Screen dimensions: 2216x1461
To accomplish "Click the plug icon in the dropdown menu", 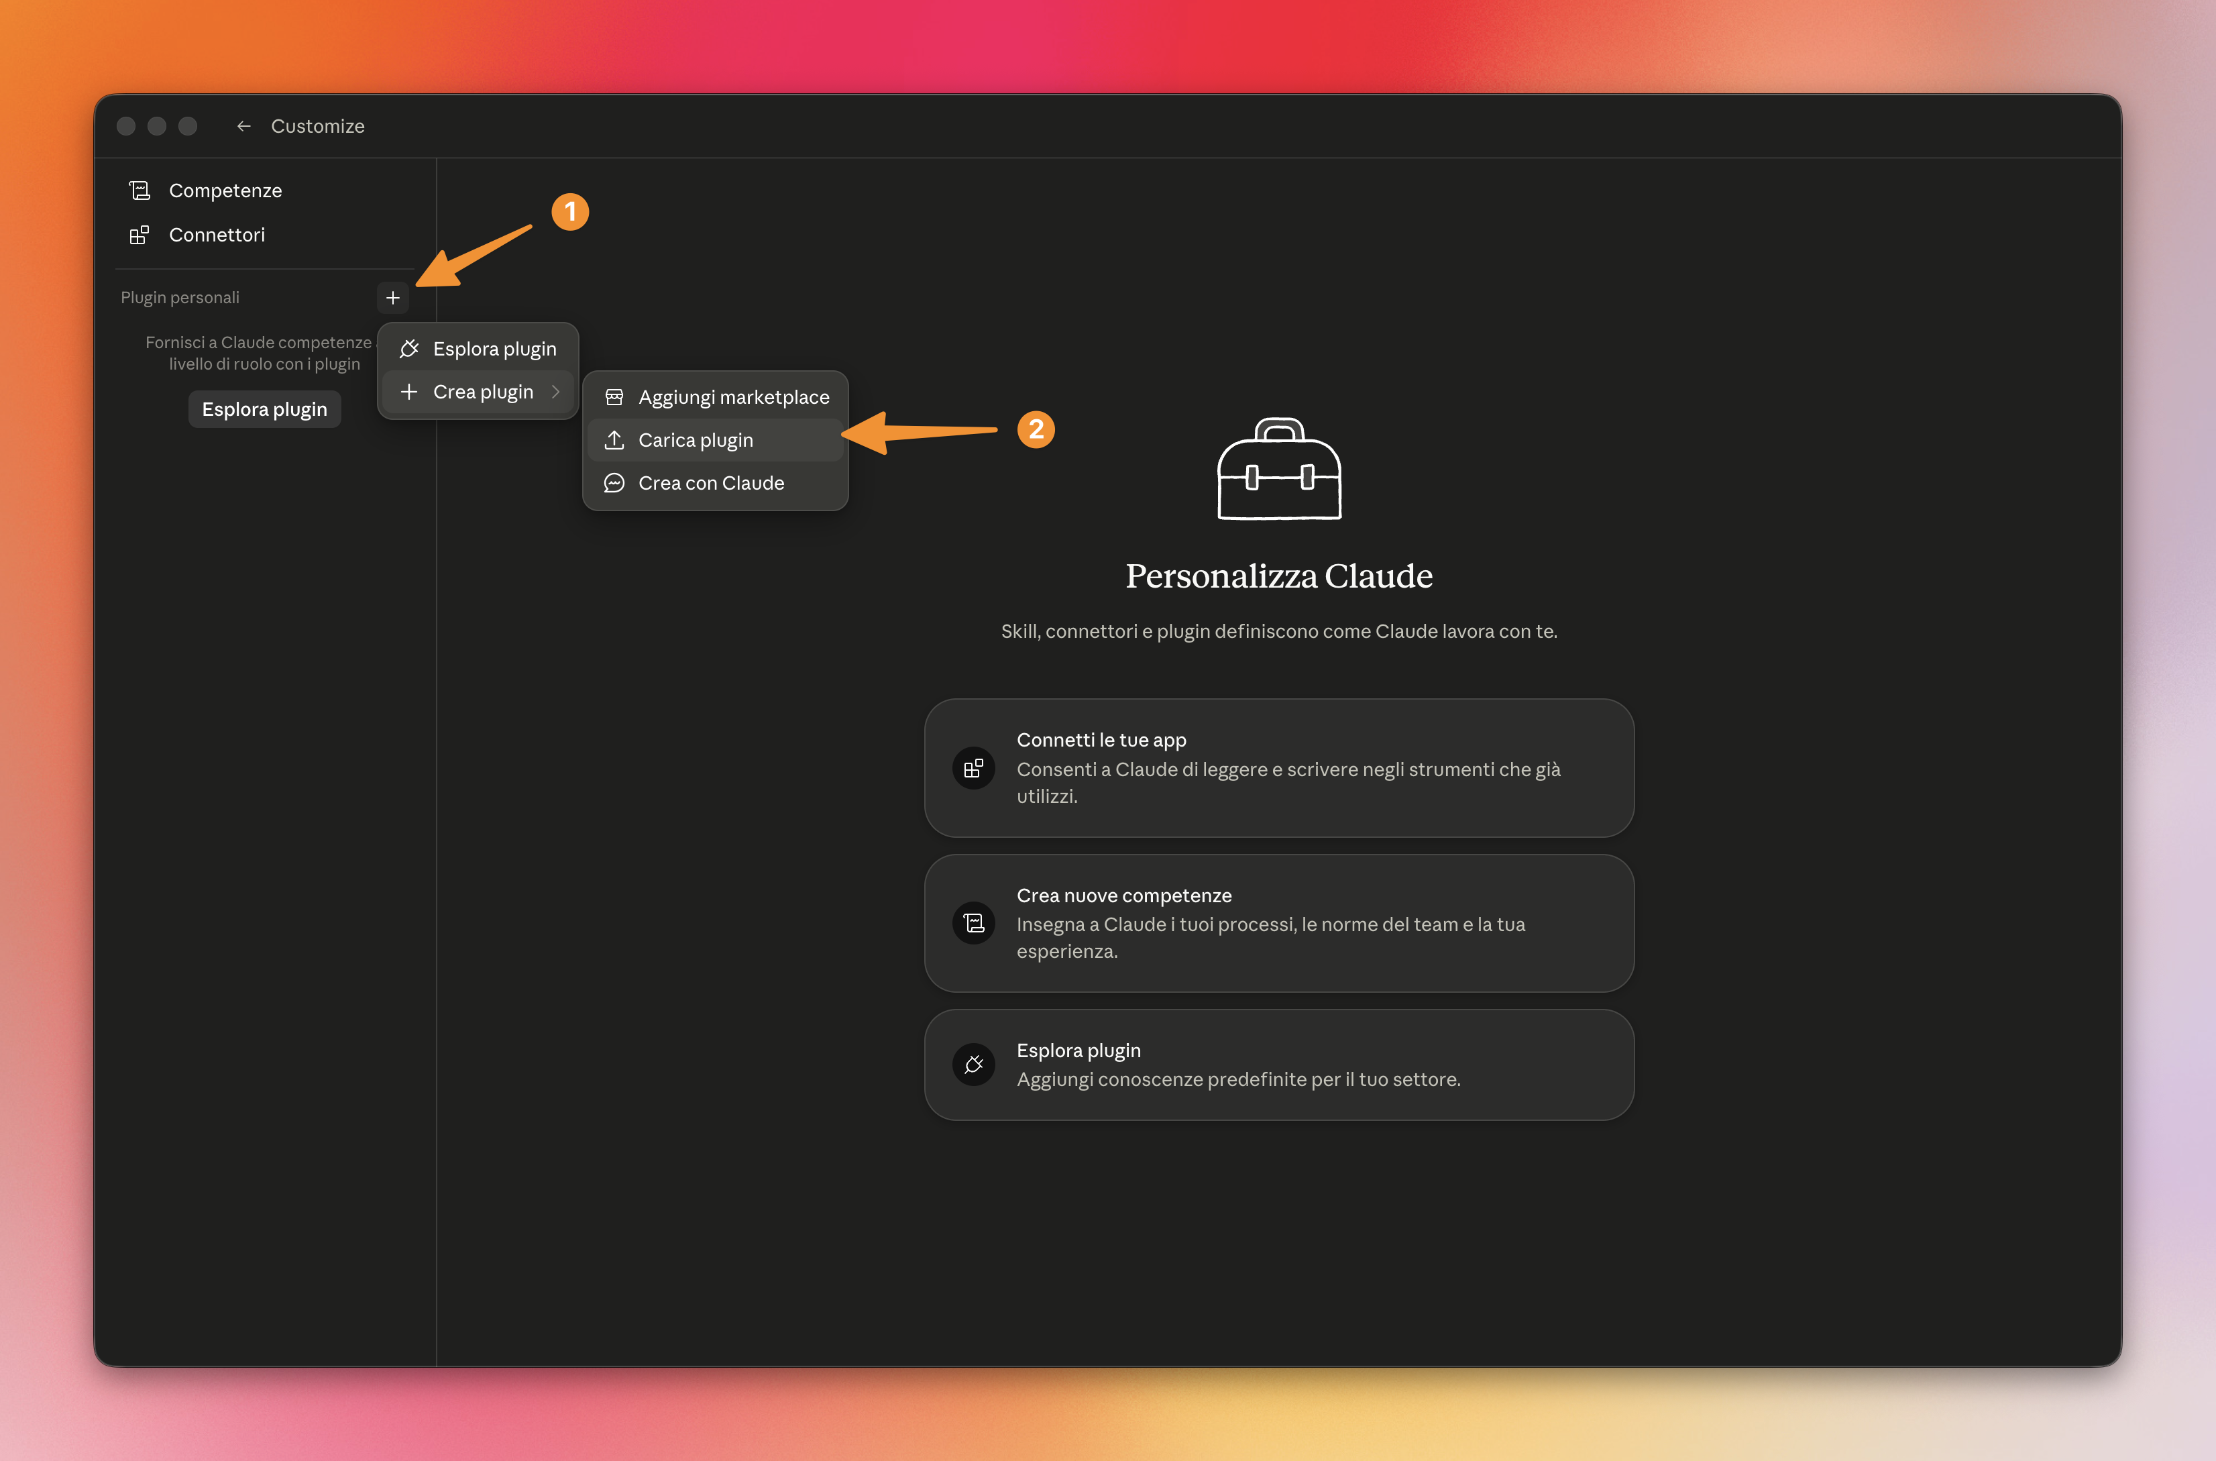I will [409, 348].
